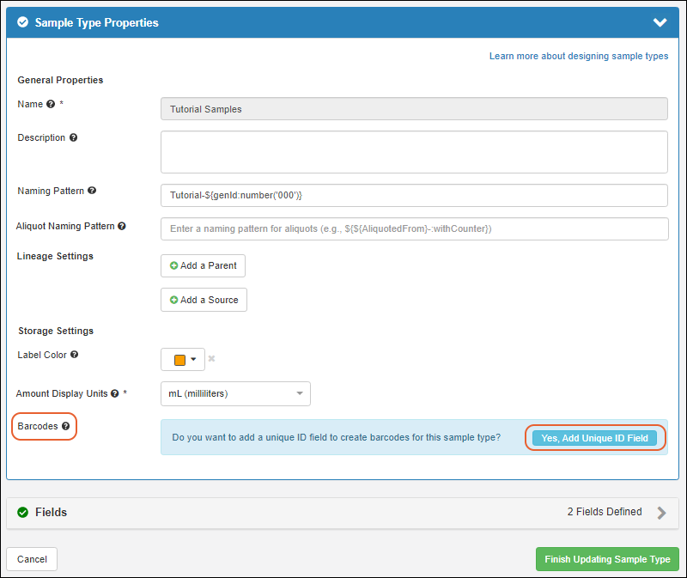Collapse the Sample Type Properties panel
The image size is (687, 578).
point(660,23)
